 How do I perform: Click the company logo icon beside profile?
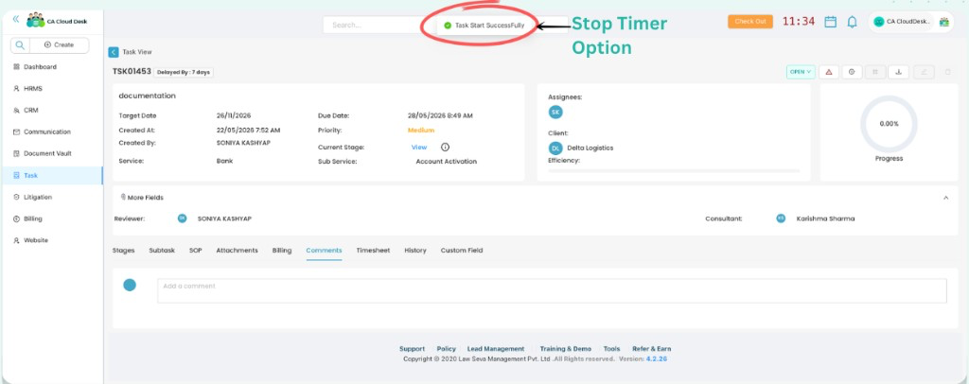click(x=943, y=22)
